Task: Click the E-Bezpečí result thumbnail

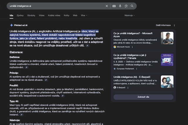Action: tap(167, 82)
